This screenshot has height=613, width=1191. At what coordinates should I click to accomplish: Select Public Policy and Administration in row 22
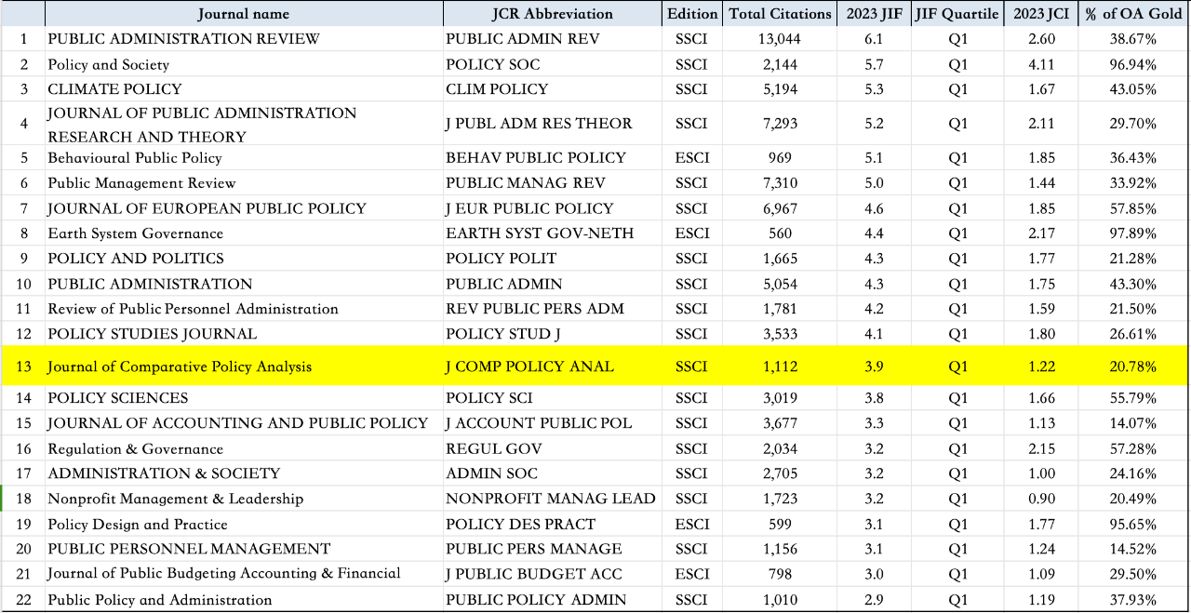pos(160,600)
